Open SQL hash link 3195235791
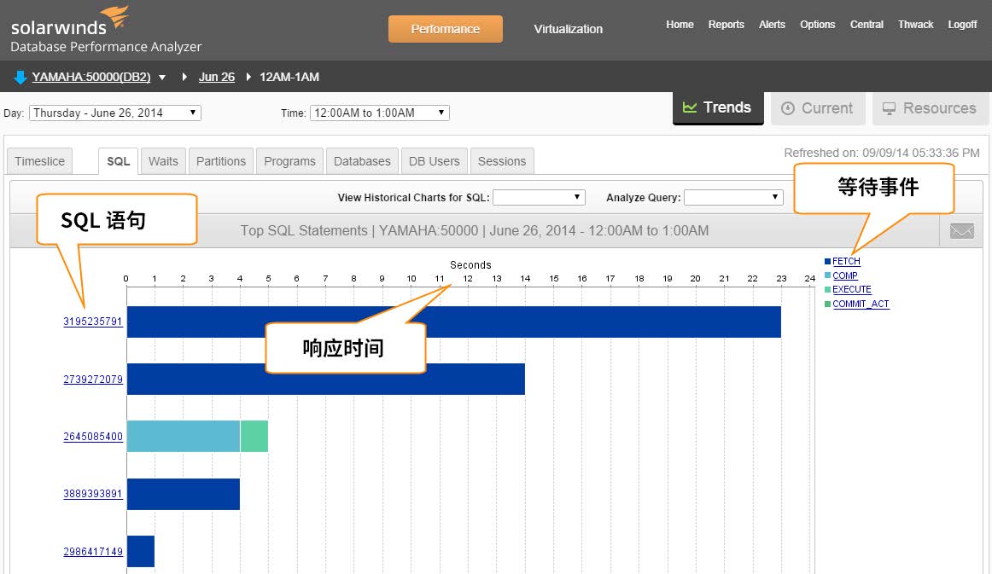The width and height of the screenshot is (992, 574). tap(93, 322)
